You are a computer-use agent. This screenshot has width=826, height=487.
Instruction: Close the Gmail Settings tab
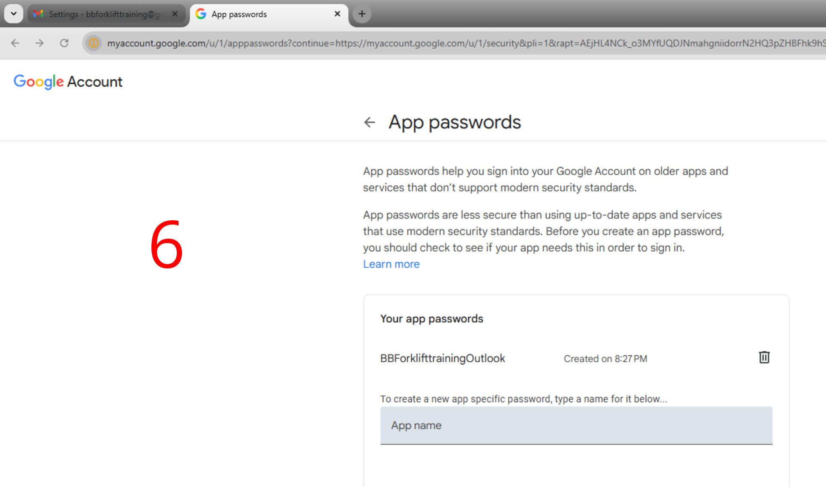(175, 14)
